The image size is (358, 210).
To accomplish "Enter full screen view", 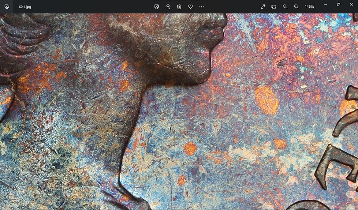I will click(x=263, y=7).
